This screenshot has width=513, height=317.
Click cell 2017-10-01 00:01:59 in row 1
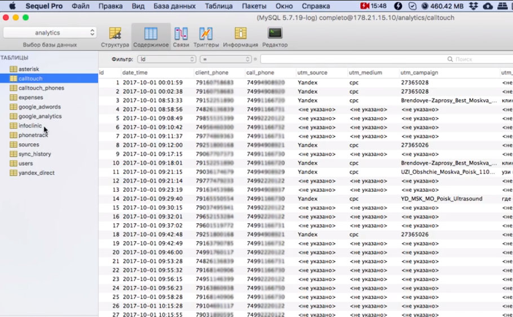click(153, 82)
